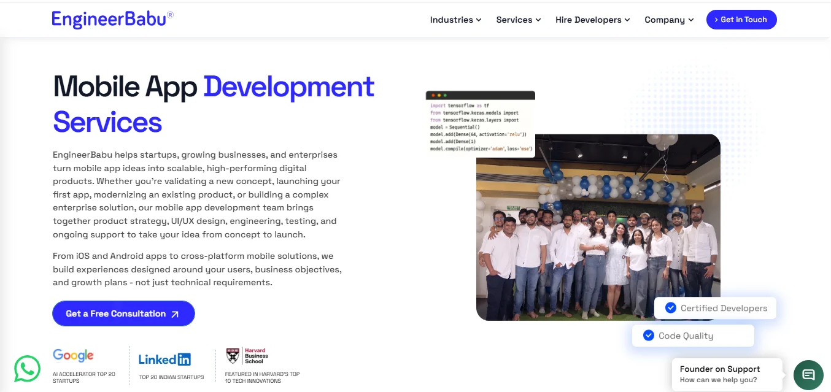Viewport: 831px width, 392px height.
Task: Open the Founder on Support popup
Action: 727,374
